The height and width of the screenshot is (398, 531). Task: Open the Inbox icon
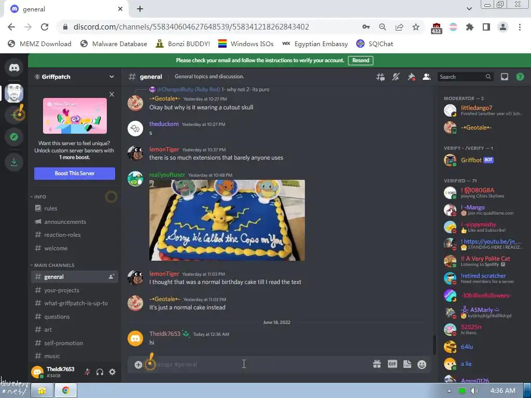tap(505, 77)
